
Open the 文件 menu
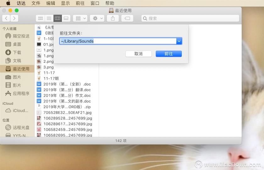click(36, 3)
